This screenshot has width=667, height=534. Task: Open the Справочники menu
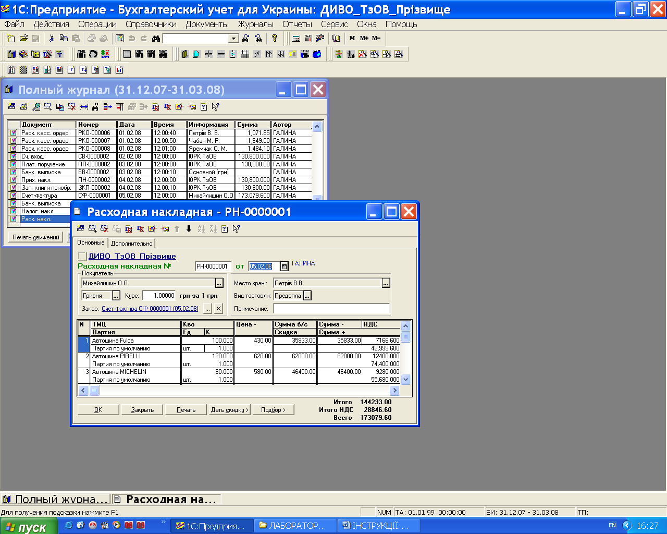(151, 24)
